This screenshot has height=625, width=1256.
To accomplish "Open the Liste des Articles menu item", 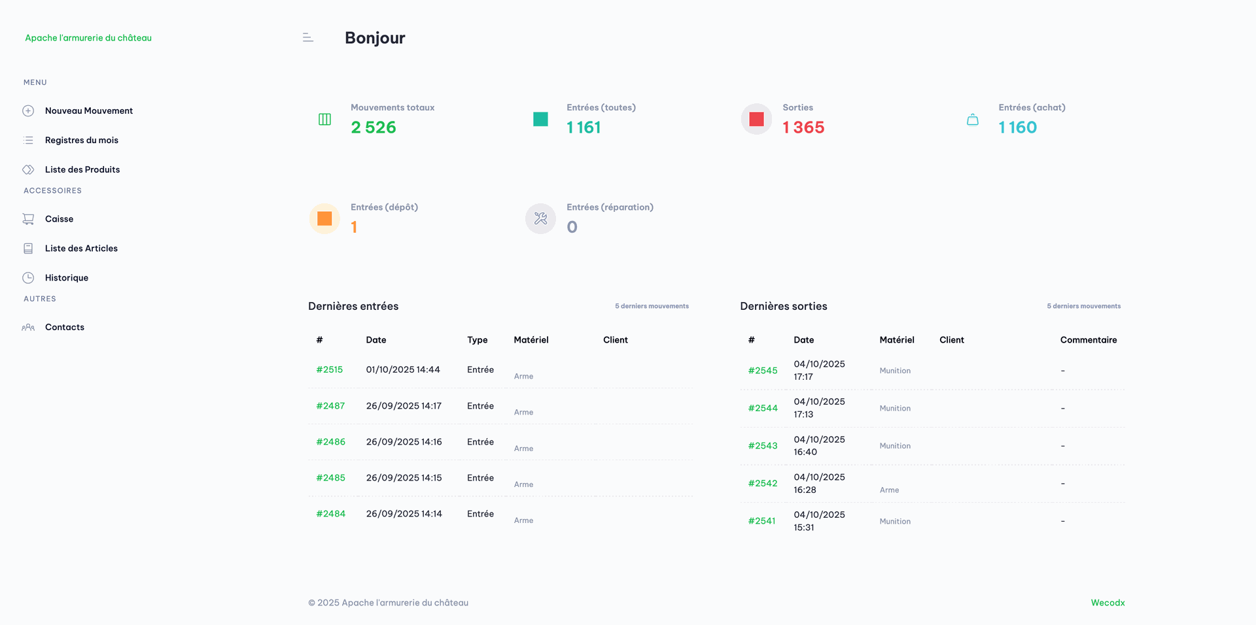I will coord(81,248).
